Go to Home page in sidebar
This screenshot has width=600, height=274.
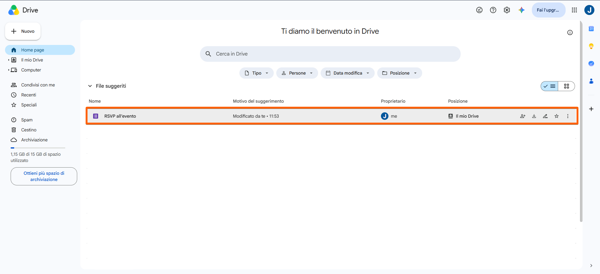pyautogui.click(x=40, y=50)
